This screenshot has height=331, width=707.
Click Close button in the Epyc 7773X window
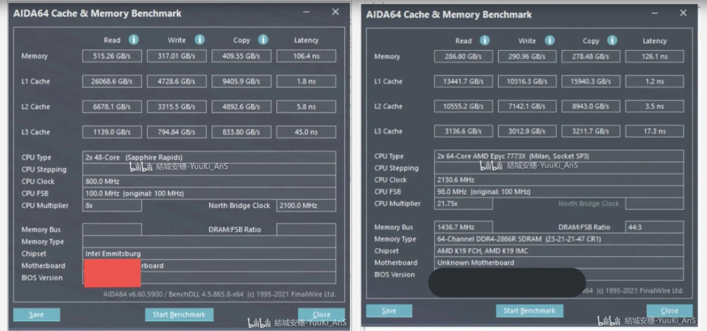pos(669,310)
